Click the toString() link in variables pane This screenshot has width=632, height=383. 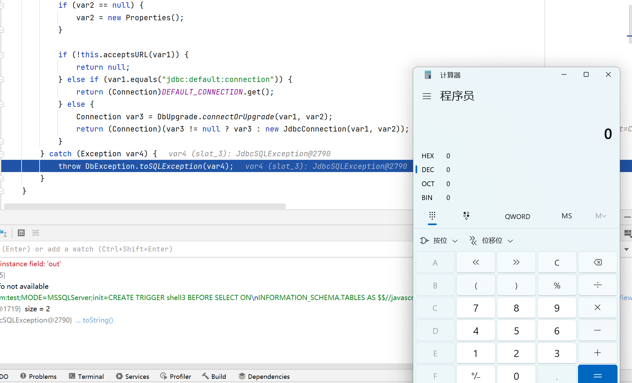(98, 320)
